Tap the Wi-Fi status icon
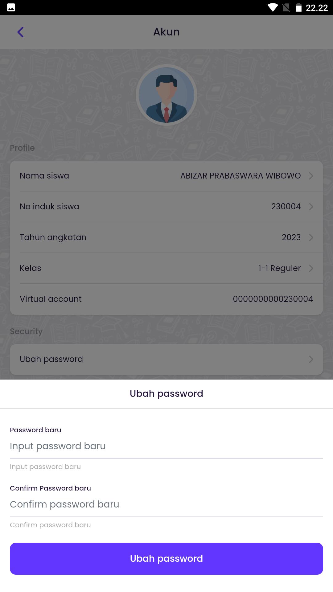Screen dimensions: 333x592 (x=273, y=7)
